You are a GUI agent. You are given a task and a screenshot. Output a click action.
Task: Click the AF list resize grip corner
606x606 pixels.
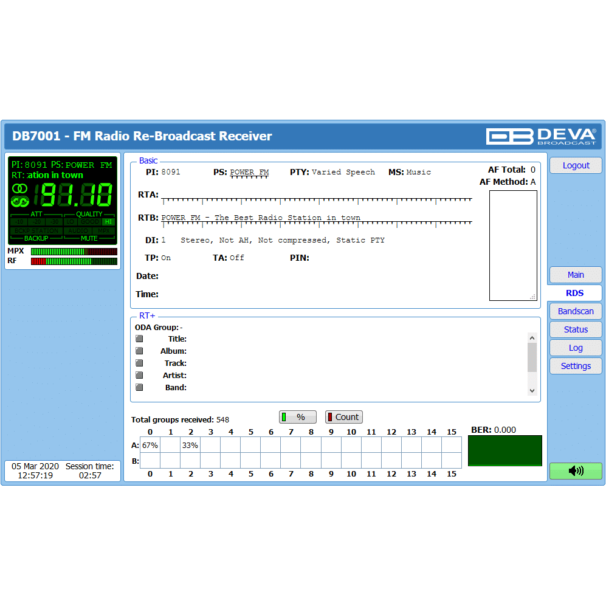(533, 297)
